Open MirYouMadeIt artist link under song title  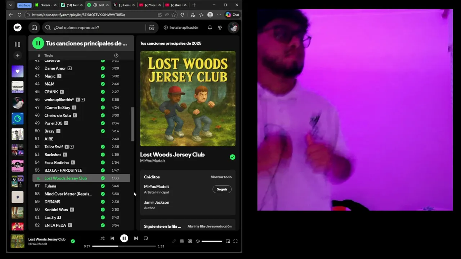152,161
